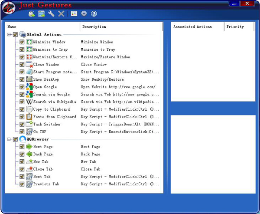Screen dimensions: 260x214
Task: Click the Previous Tab key script icon
Action: tap(29, 184)
